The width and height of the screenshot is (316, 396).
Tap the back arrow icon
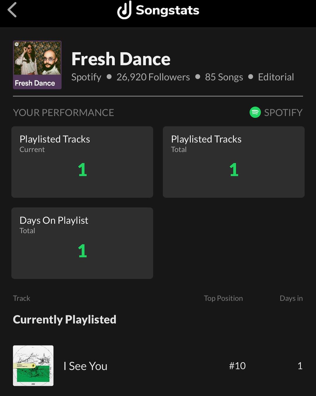click(12, 10)
